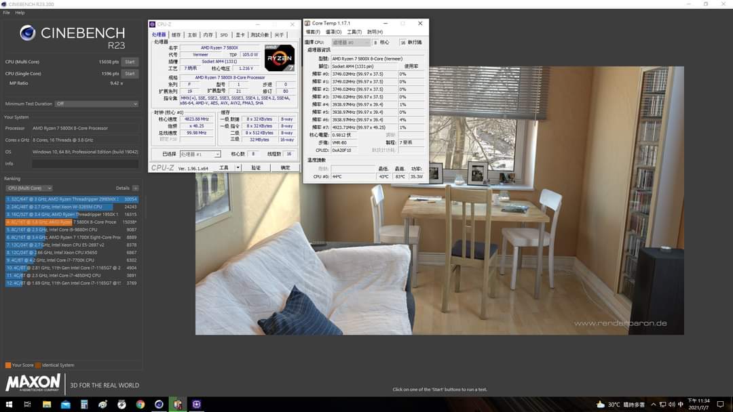This screenshot has width=733, height=412.
Task: Select ranking row AMD Ryzen 7 1700X
Action: 71,237
